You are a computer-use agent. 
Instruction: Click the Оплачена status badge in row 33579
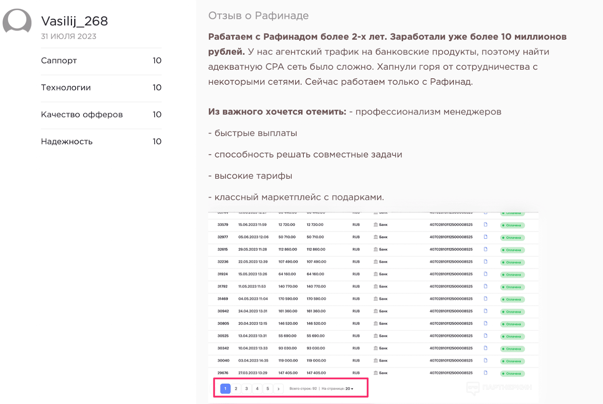tap(512, 226)
